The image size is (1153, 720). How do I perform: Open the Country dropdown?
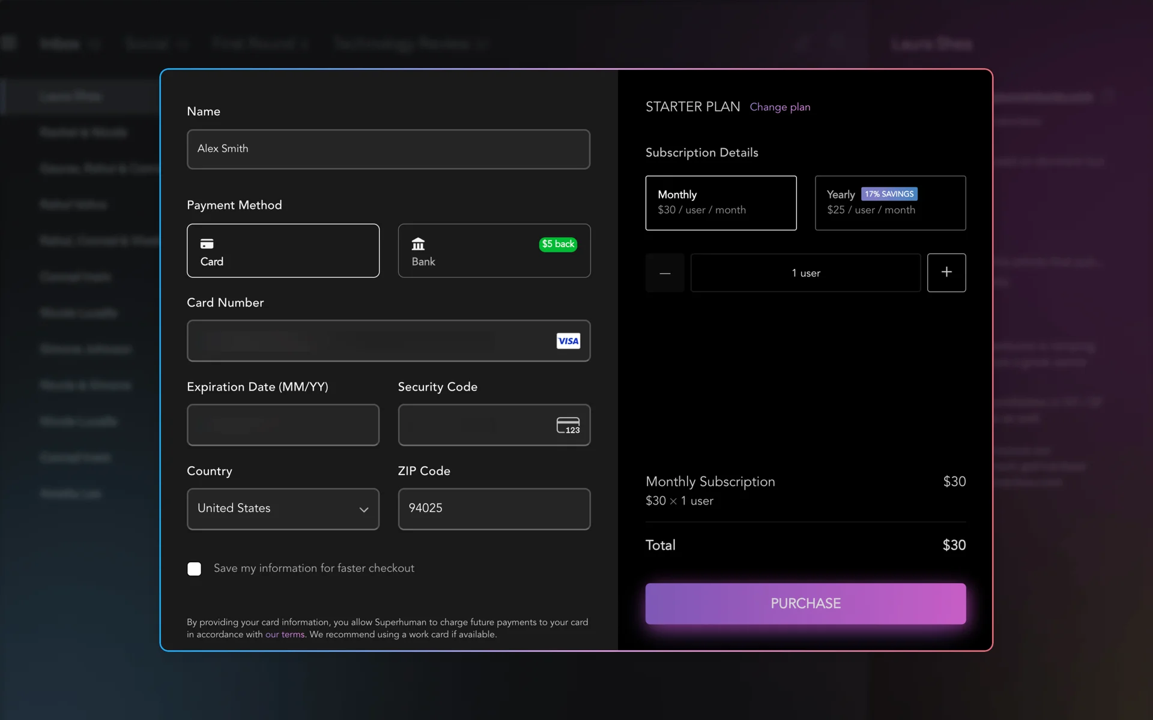click(x=282, y=509)
